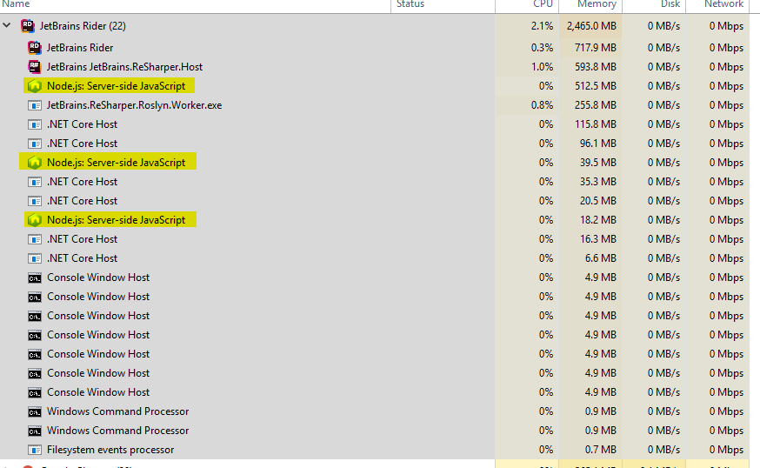Viewport: 760px width, 468px height.
Task: Select the Node.js process name using 39.5 MB
Action: coord(116,163)
